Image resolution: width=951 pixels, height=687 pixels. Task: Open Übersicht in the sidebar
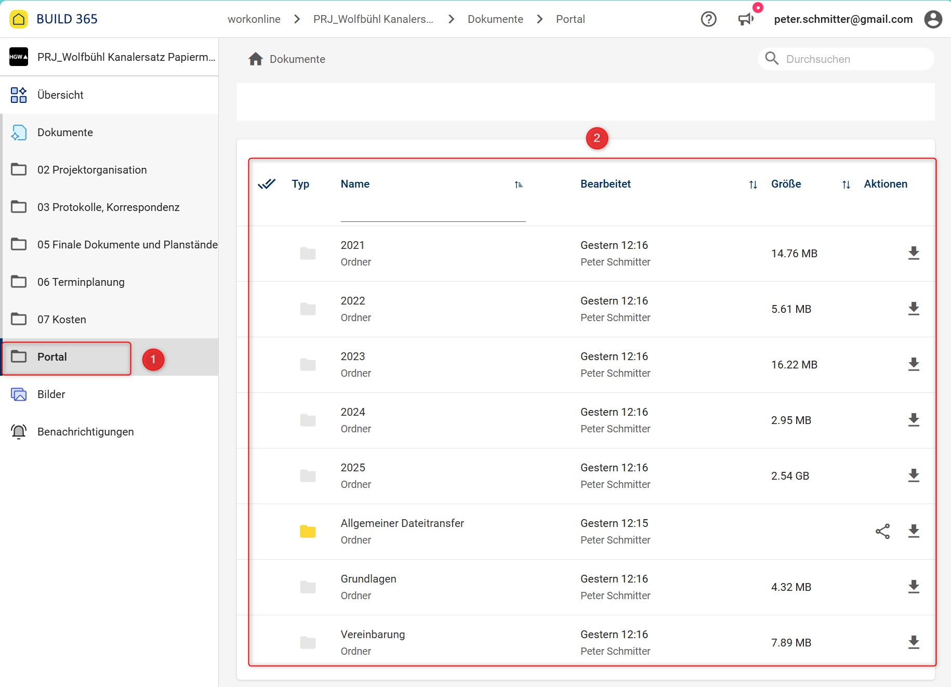pos(60,95)
